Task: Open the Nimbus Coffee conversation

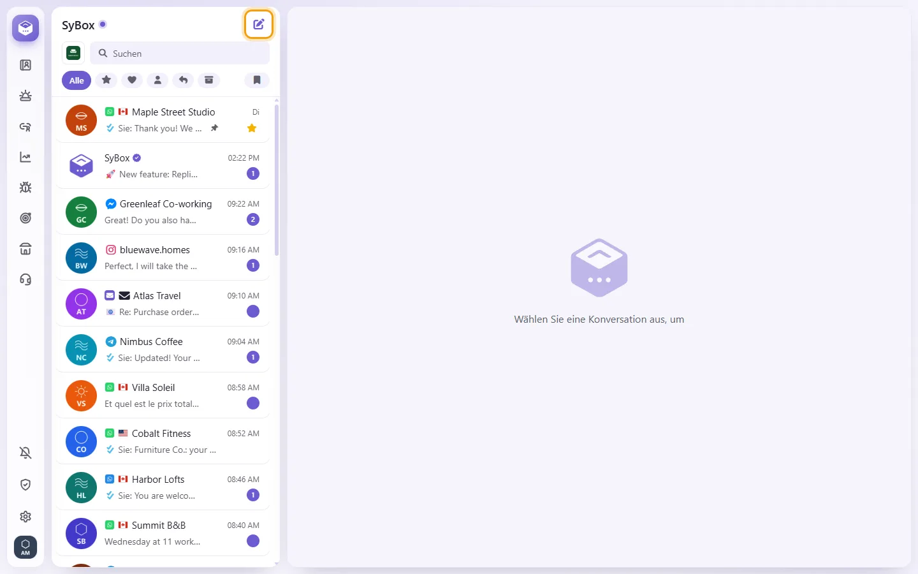Action: tap(163, 350)
